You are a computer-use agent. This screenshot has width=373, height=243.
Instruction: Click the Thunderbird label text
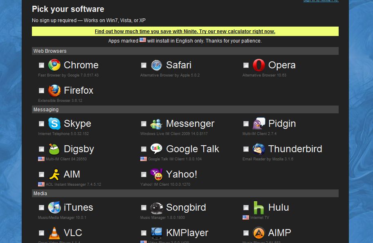coord(295,149)
